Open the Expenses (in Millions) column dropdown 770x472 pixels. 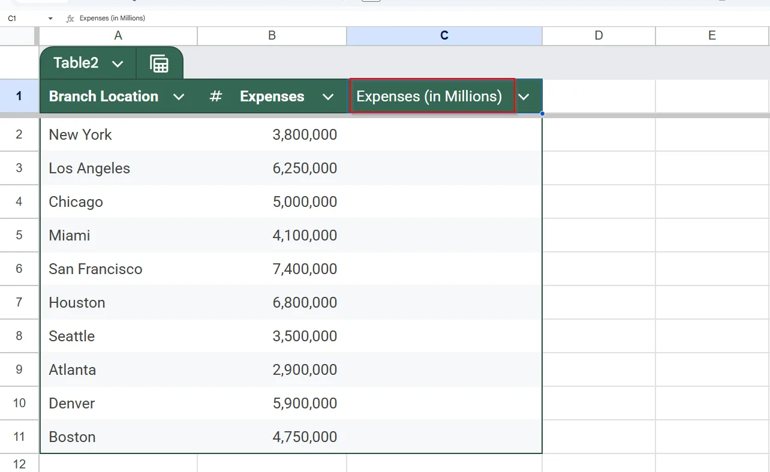point(524,97)
